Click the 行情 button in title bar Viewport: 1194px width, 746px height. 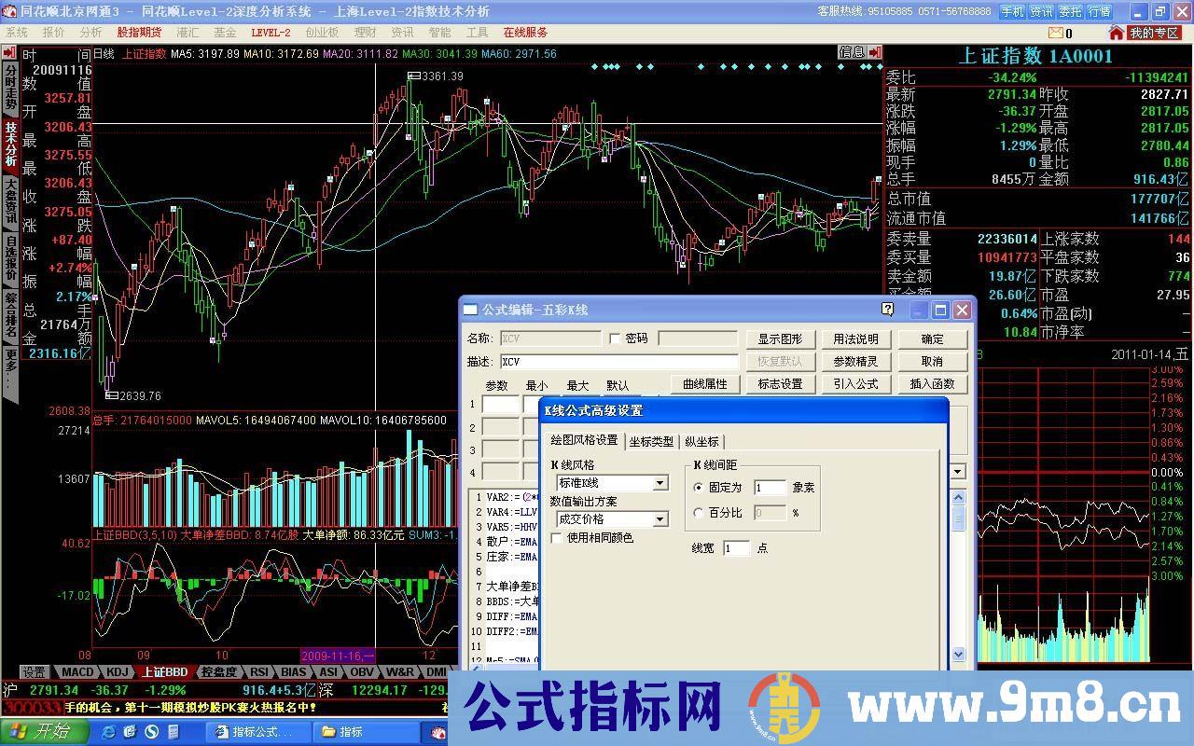pos(1099,11)
